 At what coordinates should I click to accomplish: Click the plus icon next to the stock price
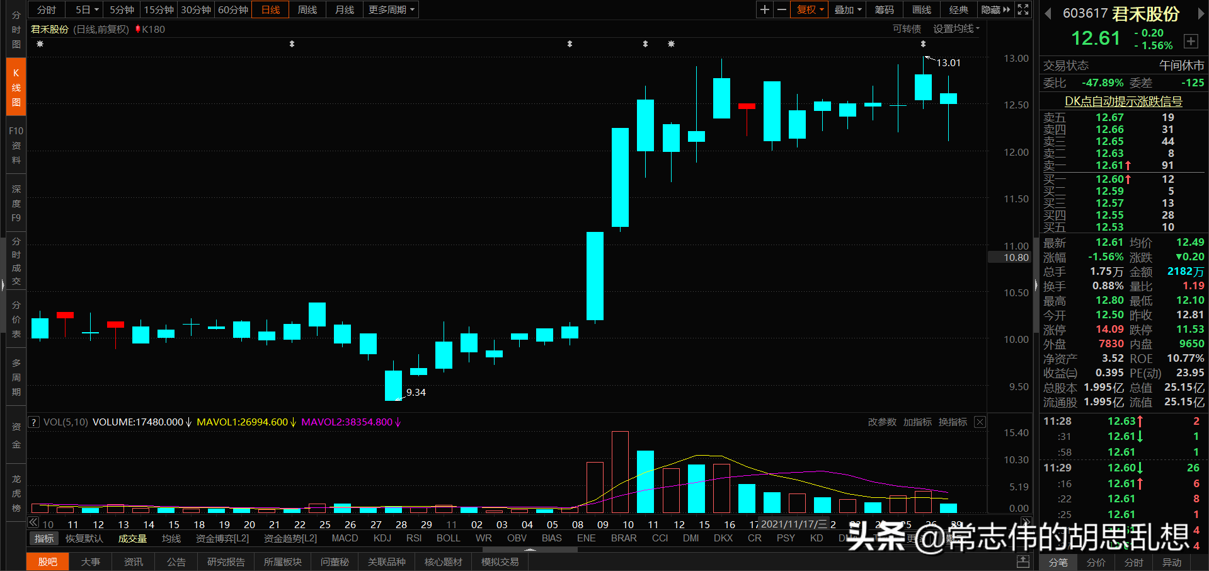click(1191, 41)
